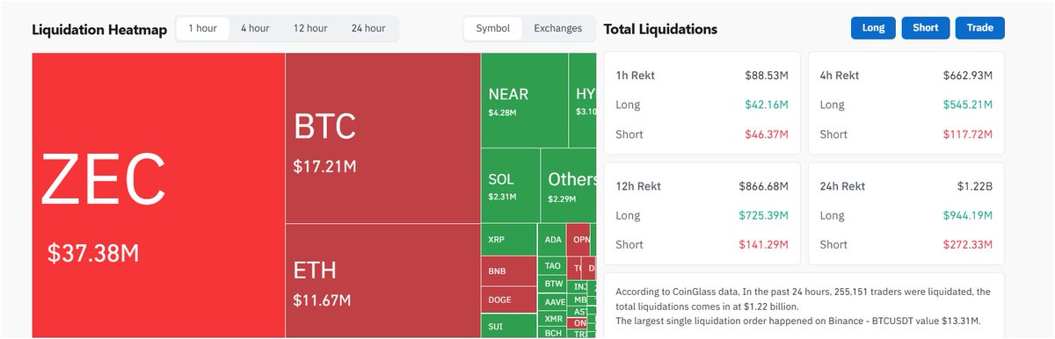
Task: Select the SOL $2.31M tile
Action: tap(510, 185)
